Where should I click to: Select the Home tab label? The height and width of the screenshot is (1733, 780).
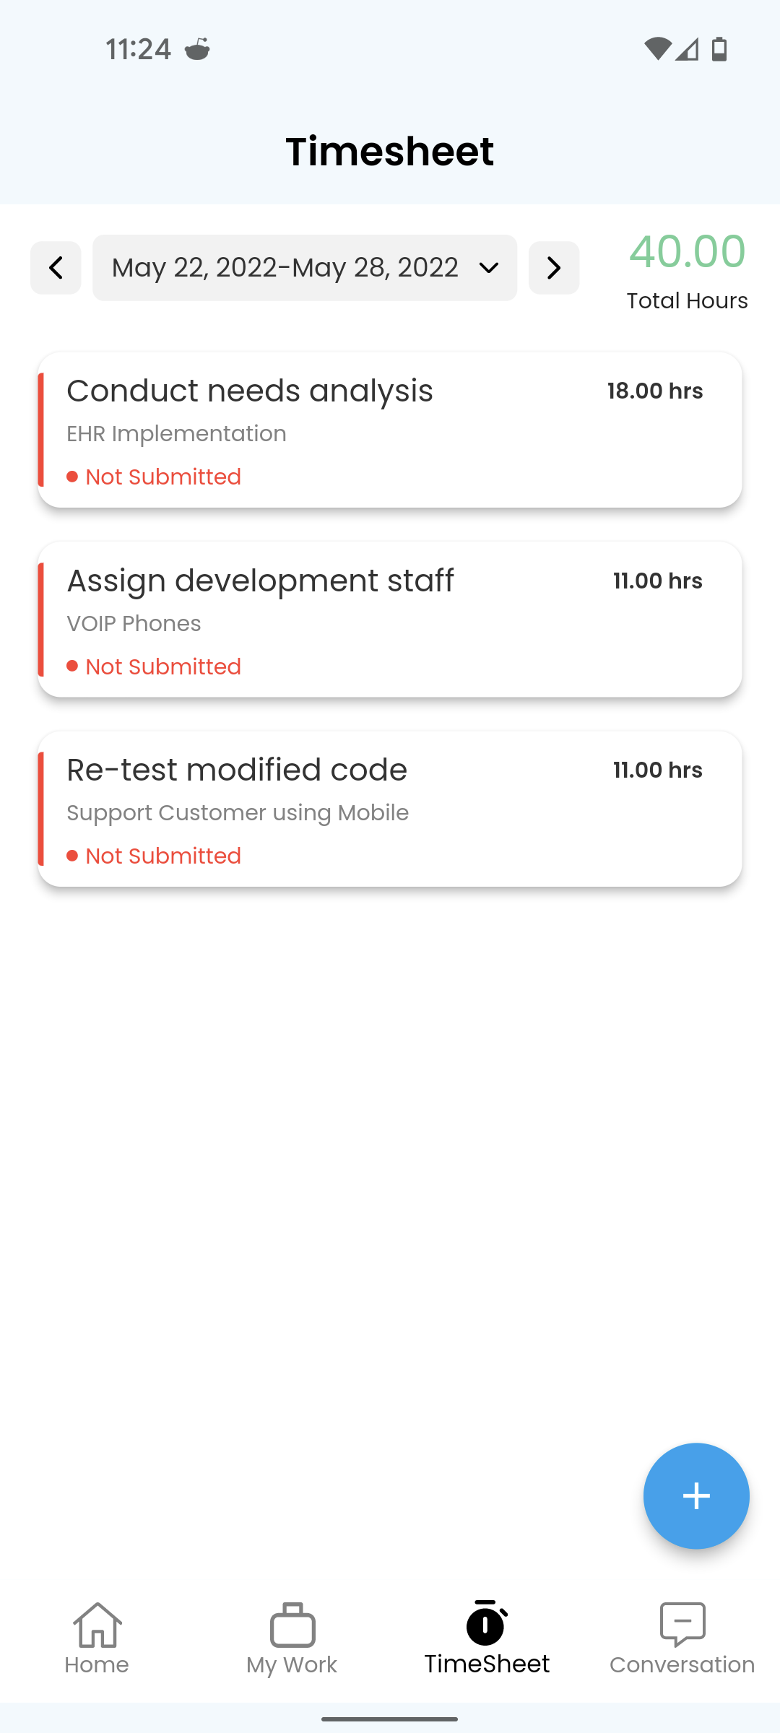point(97,1664)
